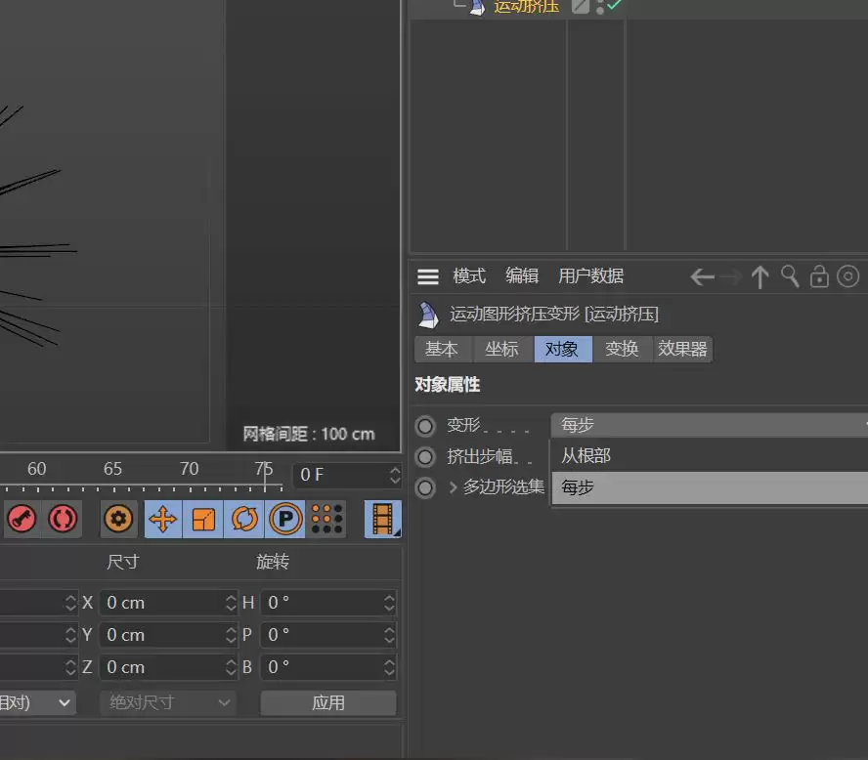Toggle position recording icon in animation toolbar

(162, 519)
